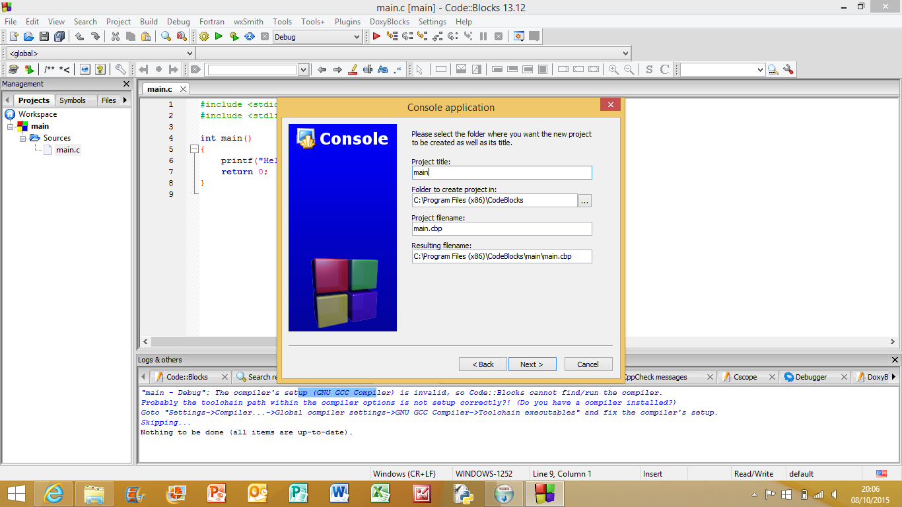The image size is (902, 507).
Task: Open the Debug build target dropdown
Action: [316, 36]
